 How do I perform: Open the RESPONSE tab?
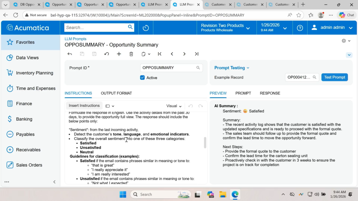(x=270, y=93)
